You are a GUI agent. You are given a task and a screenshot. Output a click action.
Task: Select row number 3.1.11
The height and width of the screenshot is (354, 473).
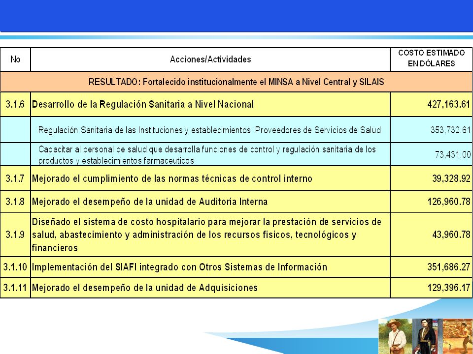(x=15, y=288)
